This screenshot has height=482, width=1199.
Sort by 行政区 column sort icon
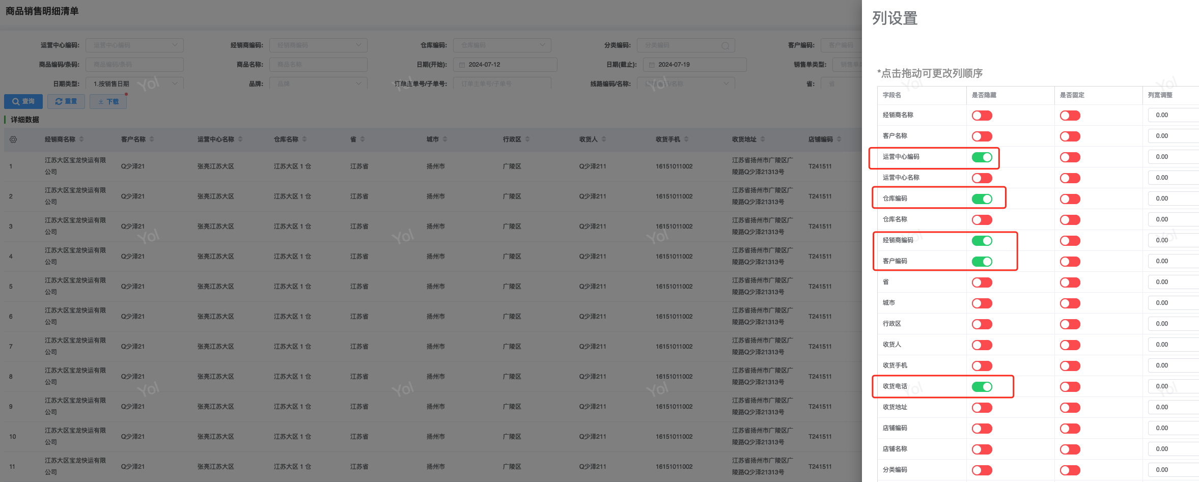527,139
